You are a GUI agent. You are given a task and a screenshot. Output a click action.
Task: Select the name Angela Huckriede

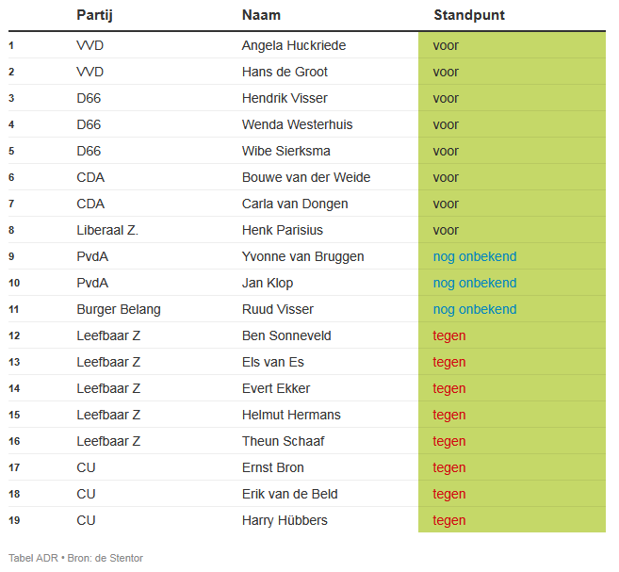coord(294,45)
